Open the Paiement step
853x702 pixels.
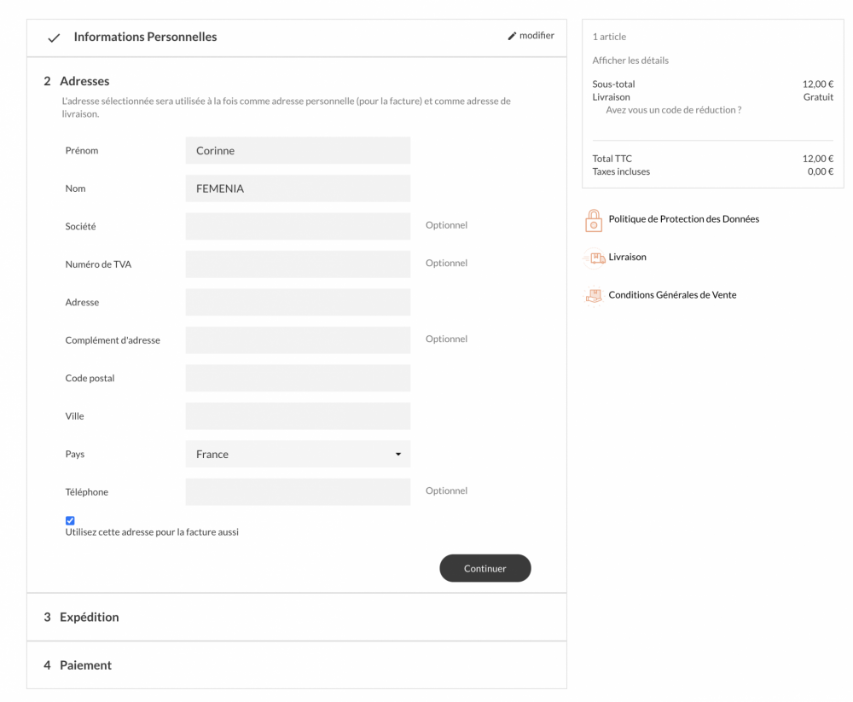tap(85, 665)
